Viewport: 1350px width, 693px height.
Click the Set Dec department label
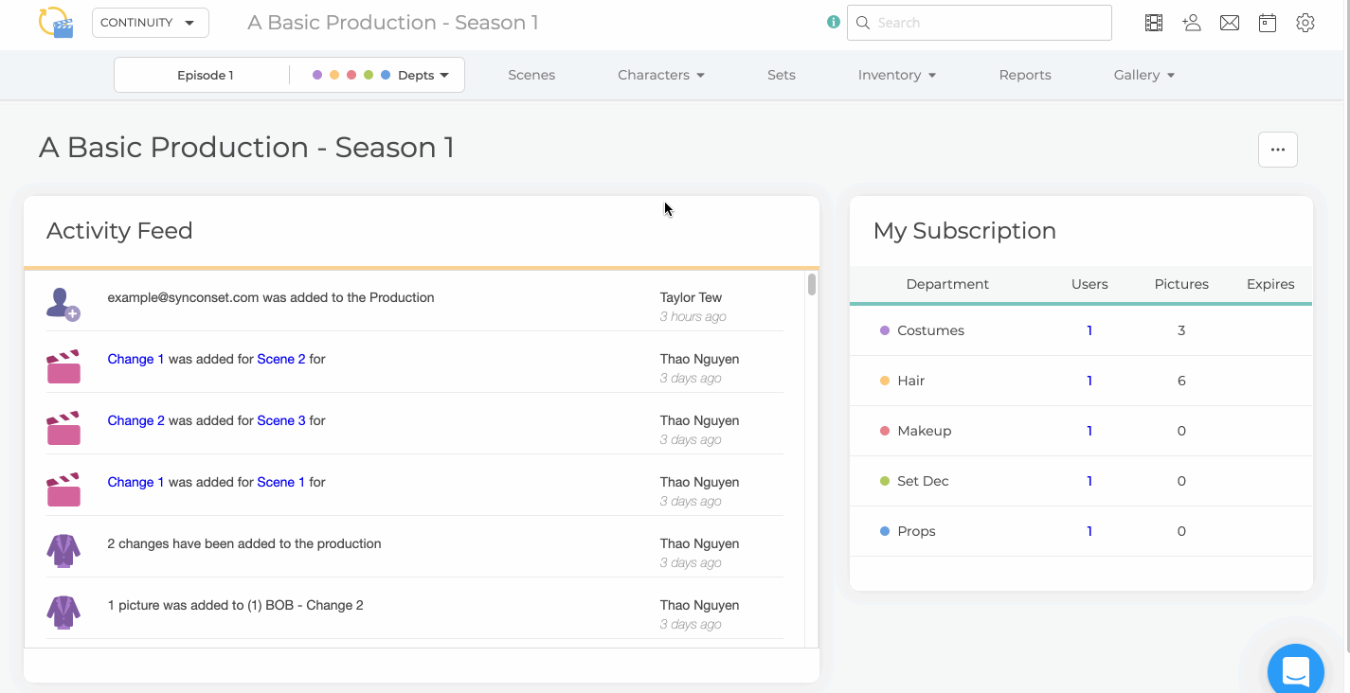(923, 481)
